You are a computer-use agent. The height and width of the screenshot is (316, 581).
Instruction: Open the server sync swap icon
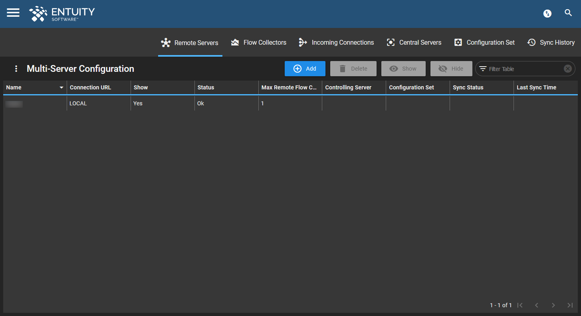pyautogui.click(x=547, y=14)
